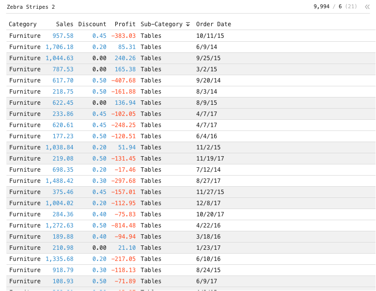376x291 pixels.
Task: Select sales value 787.53
Action: click(x=63, y=69)
